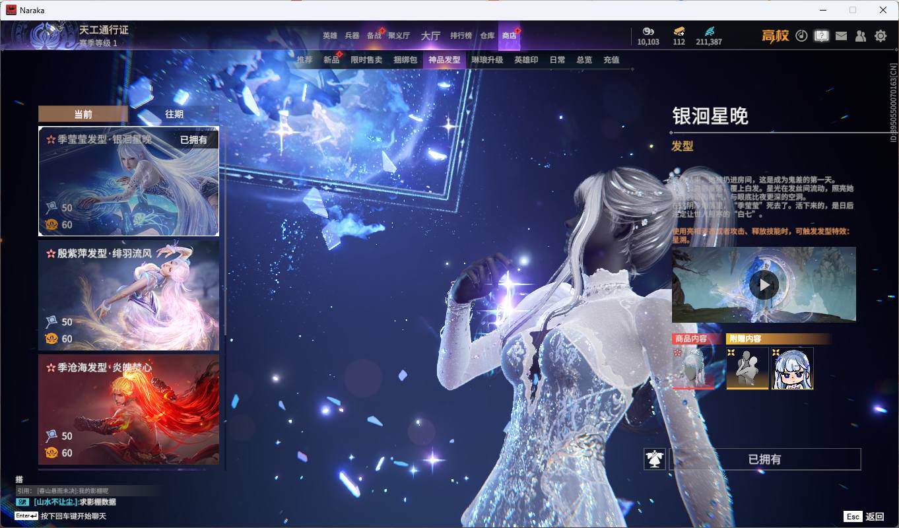Open the friends list icon
This screenshot has height=528, width=899.
(861, 36)
